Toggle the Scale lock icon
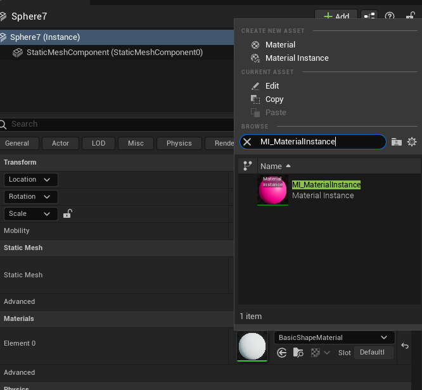The width and height of the screenshot is (422, 390). tap(68, 214)
